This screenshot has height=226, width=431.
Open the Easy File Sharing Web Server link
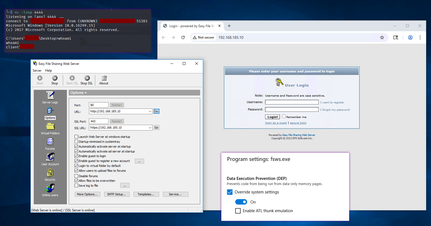click(x=299, y=135)
